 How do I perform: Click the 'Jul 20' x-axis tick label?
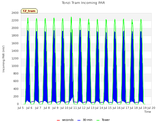151,108
